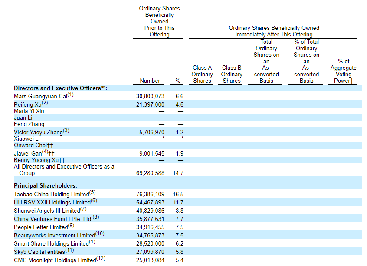
Task: Click the Directors and Executive Officers heading
Action: coord(60,88)
